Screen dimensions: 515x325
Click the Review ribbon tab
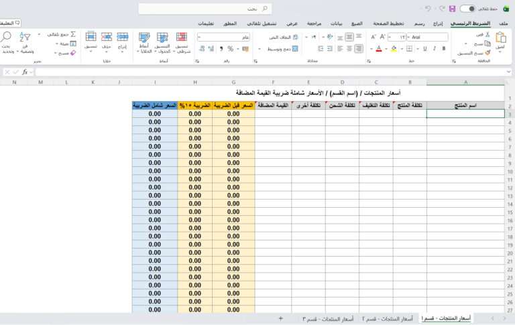pyautogui.click(x=314, y=23)
